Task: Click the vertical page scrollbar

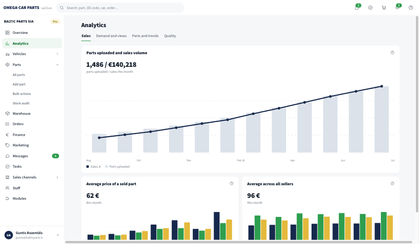Action: coord(417,114)
